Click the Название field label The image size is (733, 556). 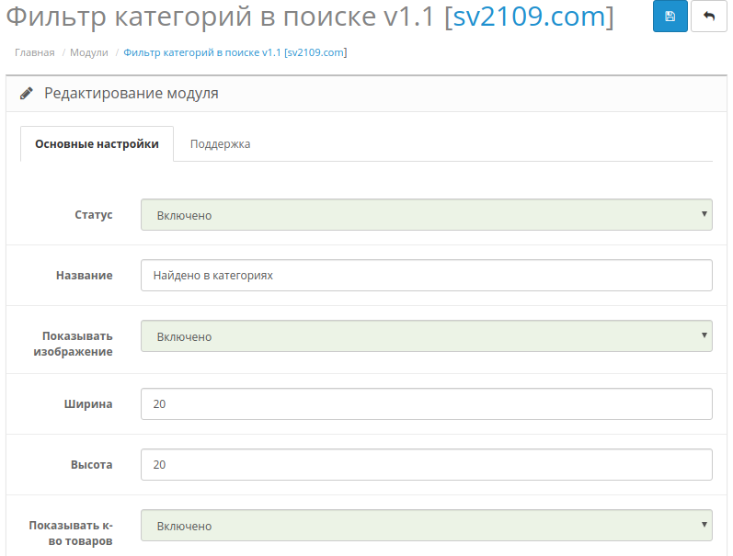tap(84, 276)
